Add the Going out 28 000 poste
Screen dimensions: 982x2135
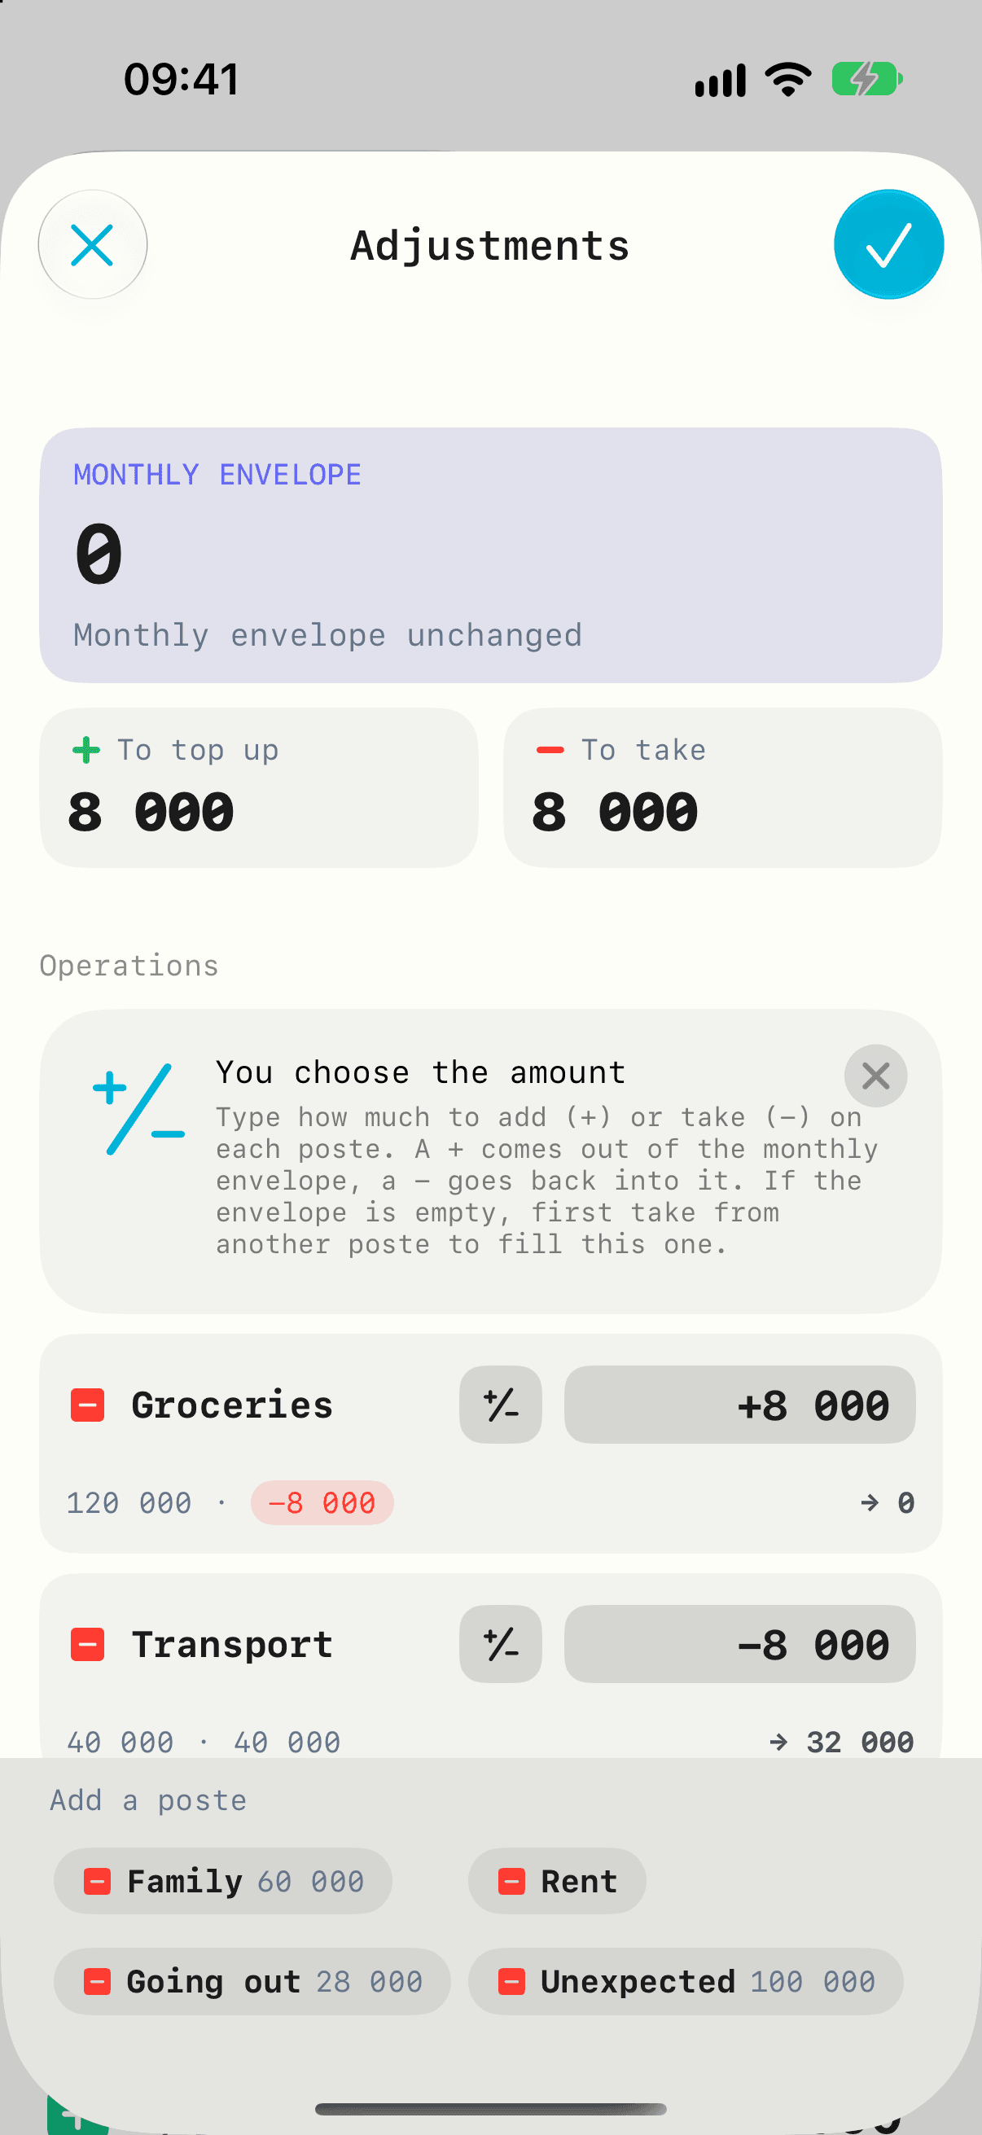(x=252, y=1982)
